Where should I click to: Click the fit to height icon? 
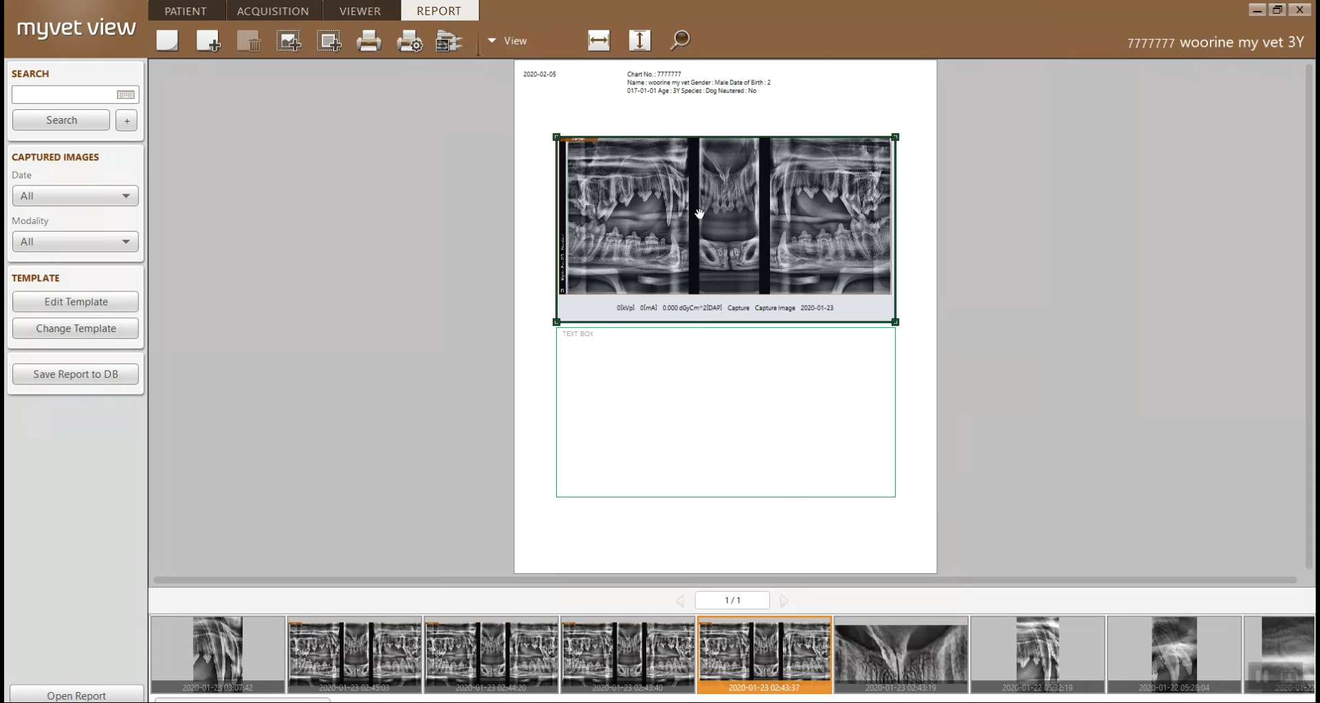pos(639,41)
